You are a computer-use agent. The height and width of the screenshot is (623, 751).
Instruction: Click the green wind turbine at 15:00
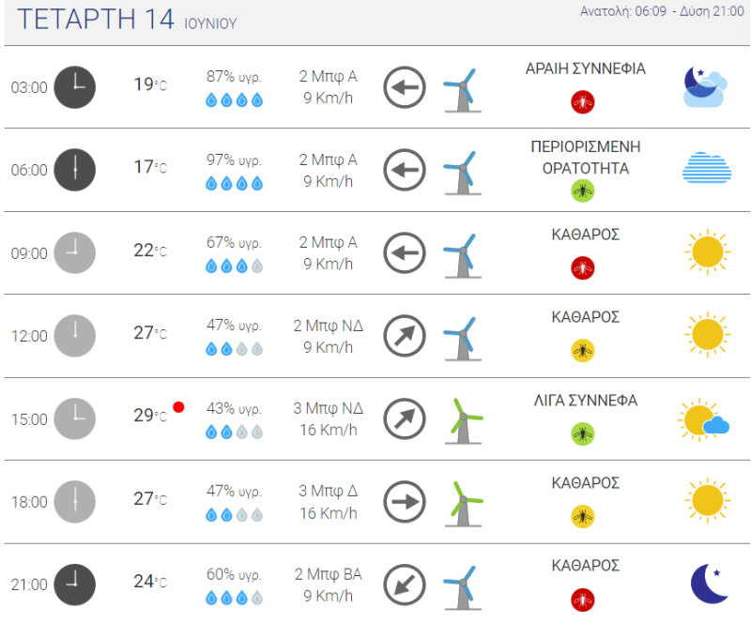point(463,421)
